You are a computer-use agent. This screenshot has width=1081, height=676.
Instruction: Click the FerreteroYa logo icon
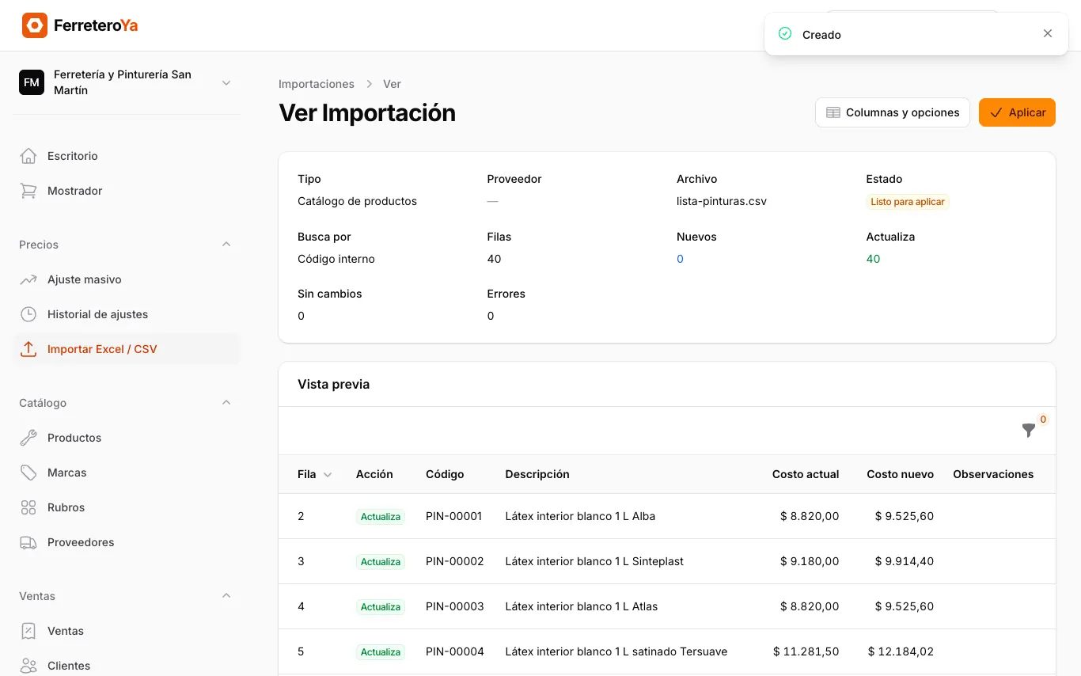tap(35, 25)
